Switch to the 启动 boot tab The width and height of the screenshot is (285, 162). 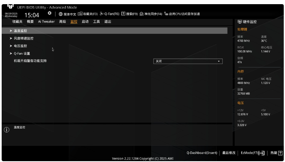(x=85, y=22)
